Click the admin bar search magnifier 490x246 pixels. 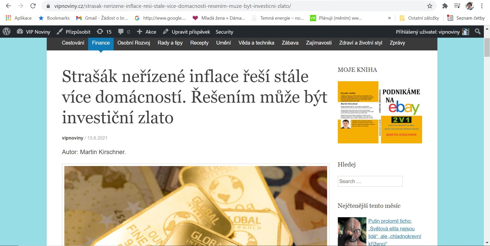477,32
